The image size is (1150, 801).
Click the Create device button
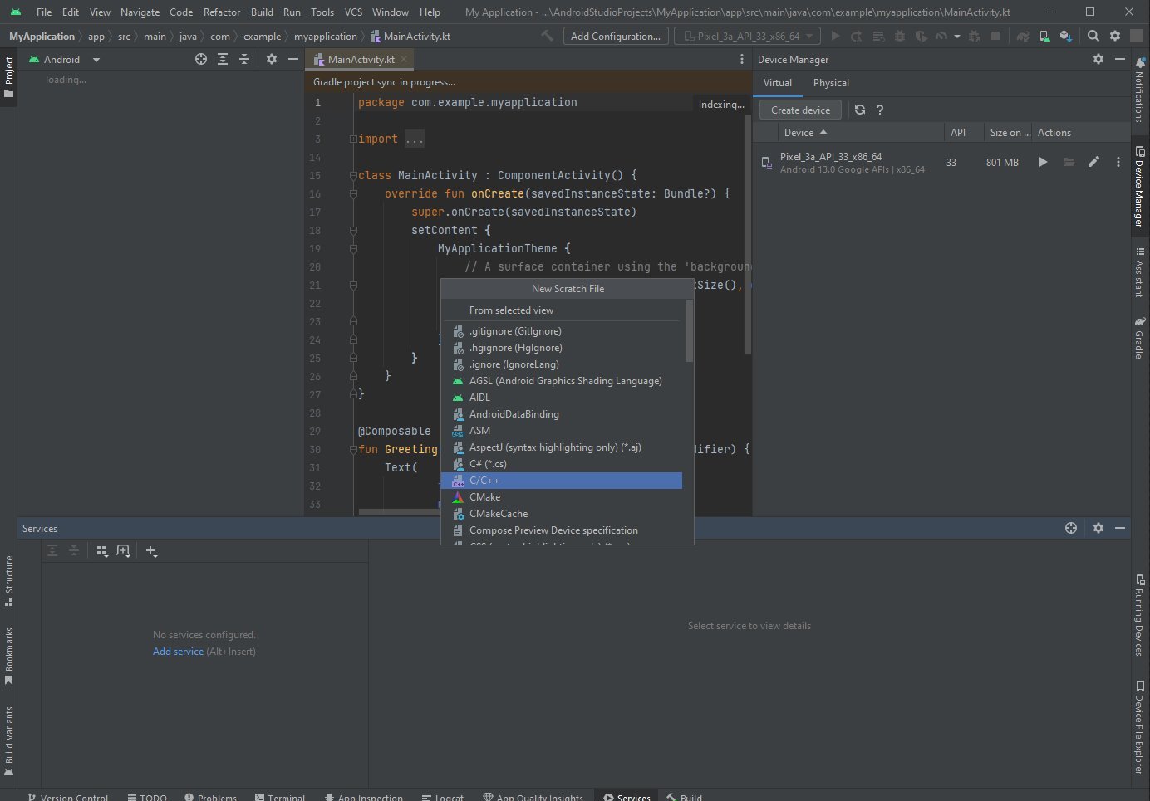(800, 110)
